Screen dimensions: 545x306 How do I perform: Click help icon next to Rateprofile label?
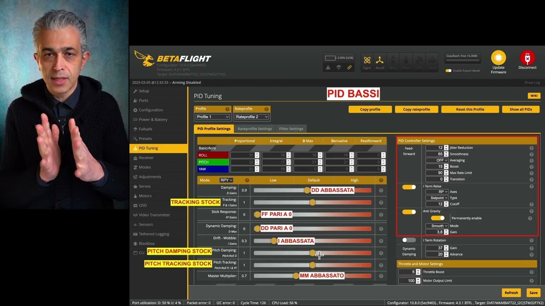[x=267, y=109]
